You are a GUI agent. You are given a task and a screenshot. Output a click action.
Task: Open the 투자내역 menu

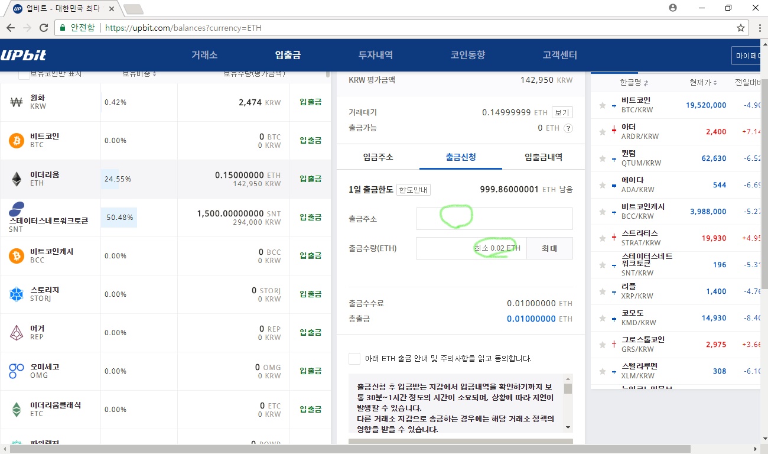376,55
